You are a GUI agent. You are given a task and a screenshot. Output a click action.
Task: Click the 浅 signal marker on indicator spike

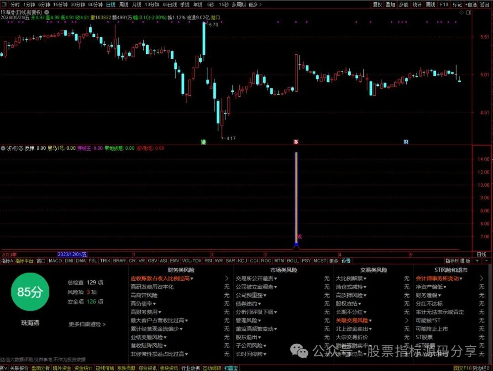tap(299, 236)
